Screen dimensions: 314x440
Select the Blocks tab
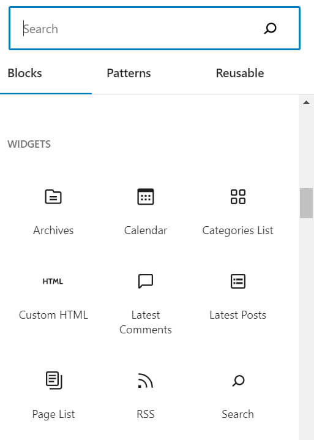(x=24, y=74)
